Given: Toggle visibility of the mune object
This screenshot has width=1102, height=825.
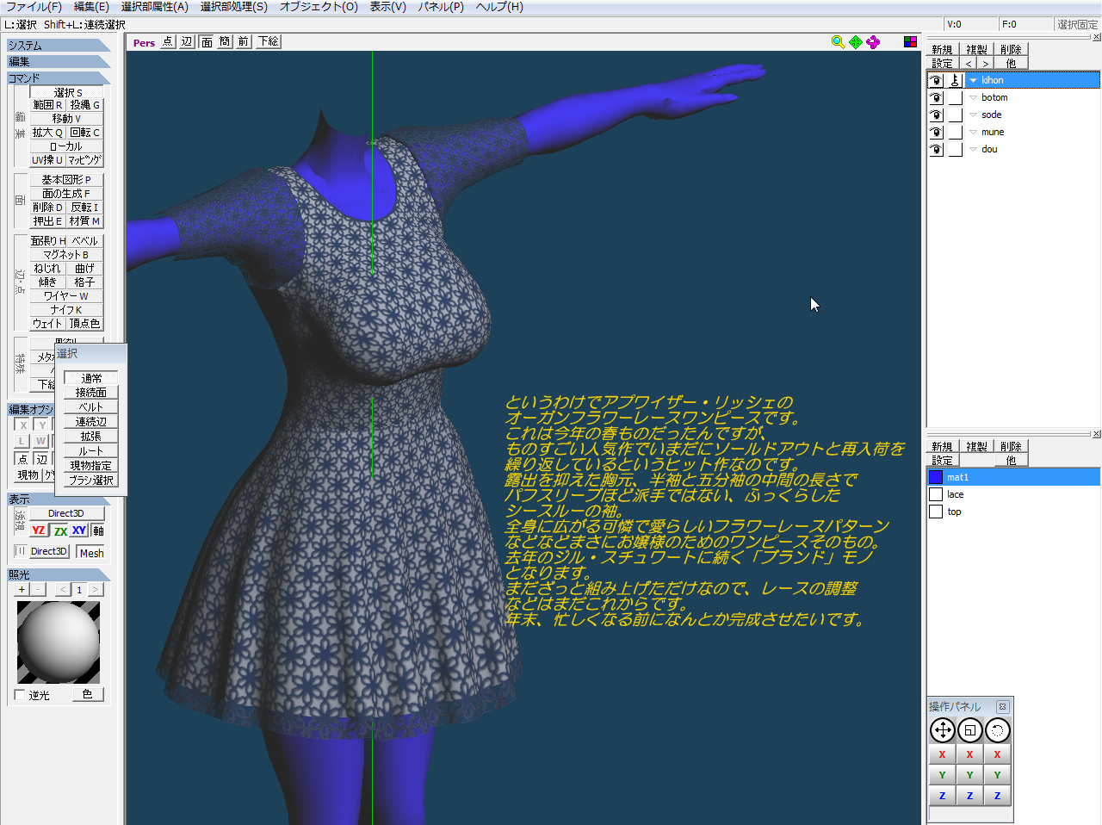Looking at the screenshot, I should 936,132.
